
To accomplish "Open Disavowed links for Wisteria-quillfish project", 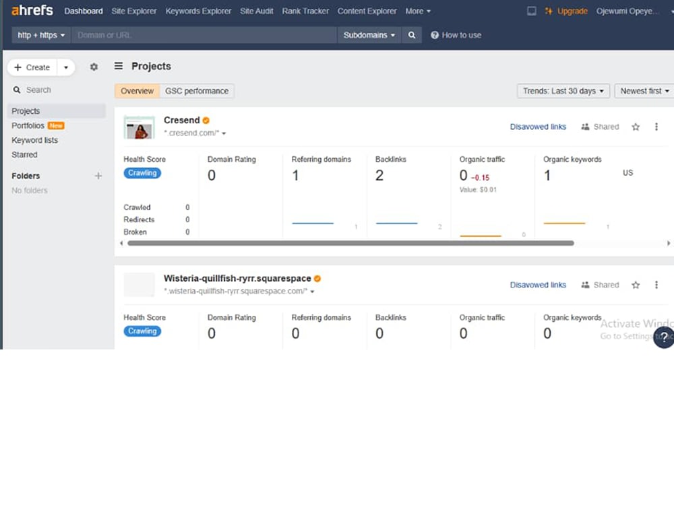I will click(538, 285).
